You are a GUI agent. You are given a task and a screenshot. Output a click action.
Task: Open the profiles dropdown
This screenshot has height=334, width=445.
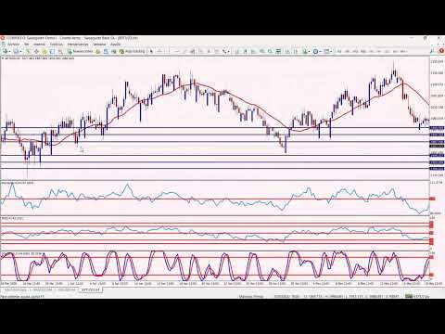coord(17,51)
